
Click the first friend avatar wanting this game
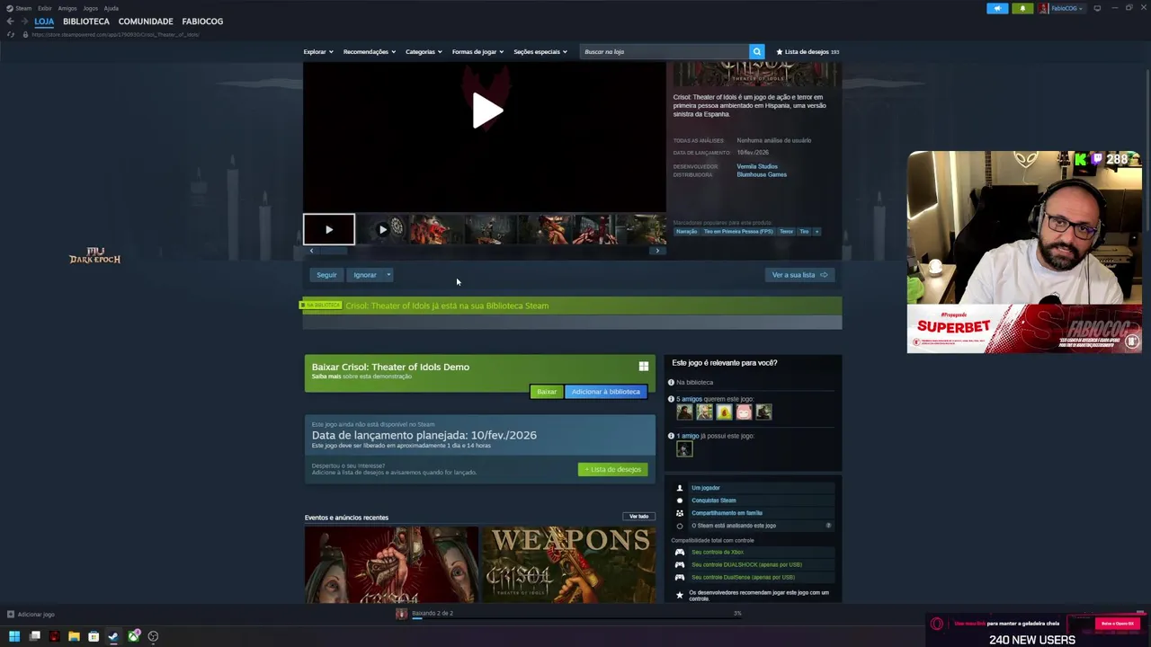(x=685, y=412)
